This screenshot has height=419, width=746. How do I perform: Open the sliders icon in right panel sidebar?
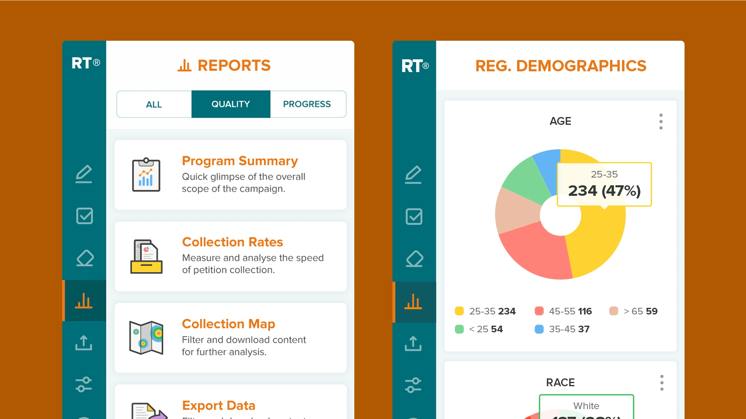(x=413, y=385)
